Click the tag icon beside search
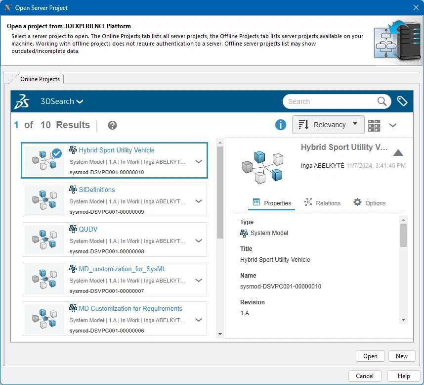This screenshot has width=424, height=385. (x=402, y=101)
